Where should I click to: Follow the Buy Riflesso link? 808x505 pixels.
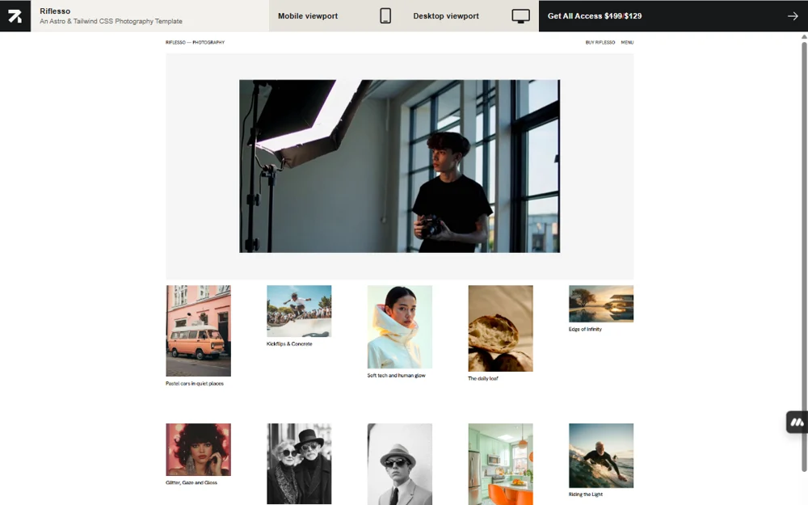pyautogui.click(x=600, y=43)
